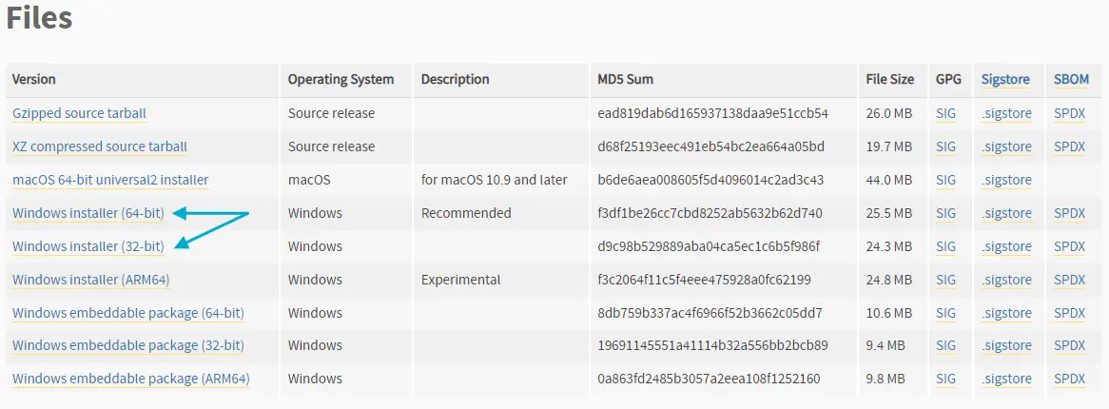Click 'for macOS 10.9 and later' description
The width and height of the screenshot is (1109, 409).
pos(495,180)
